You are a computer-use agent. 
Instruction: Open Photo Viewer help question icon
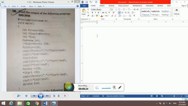coord(78,6)
